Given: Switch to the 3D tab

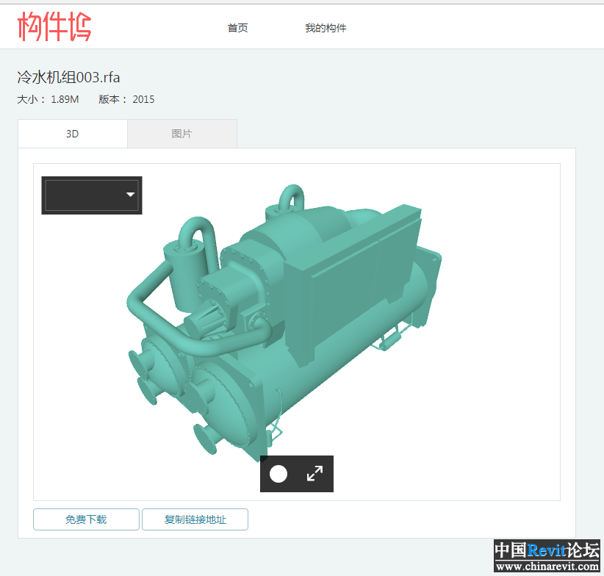Looking at the screenshot, I should coord(73,134).
